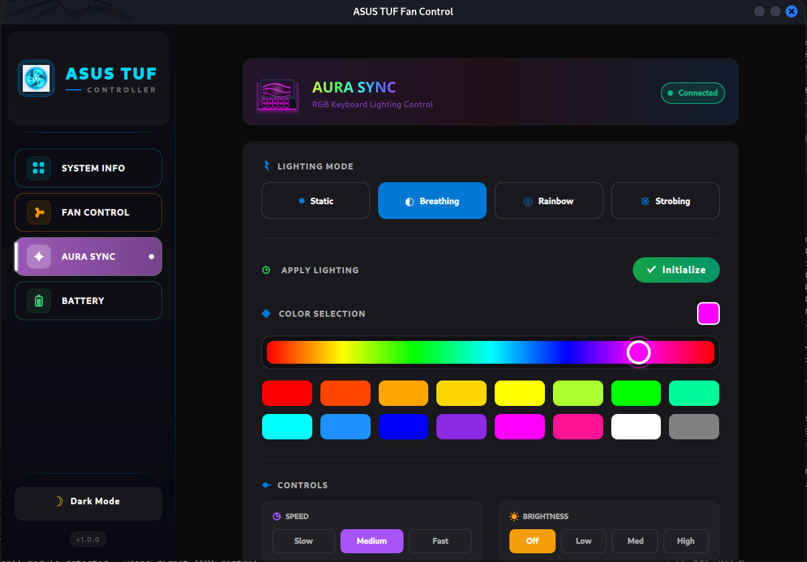Pick the magenta color swatch
The image size is (807, 562).
pos(519,427)
